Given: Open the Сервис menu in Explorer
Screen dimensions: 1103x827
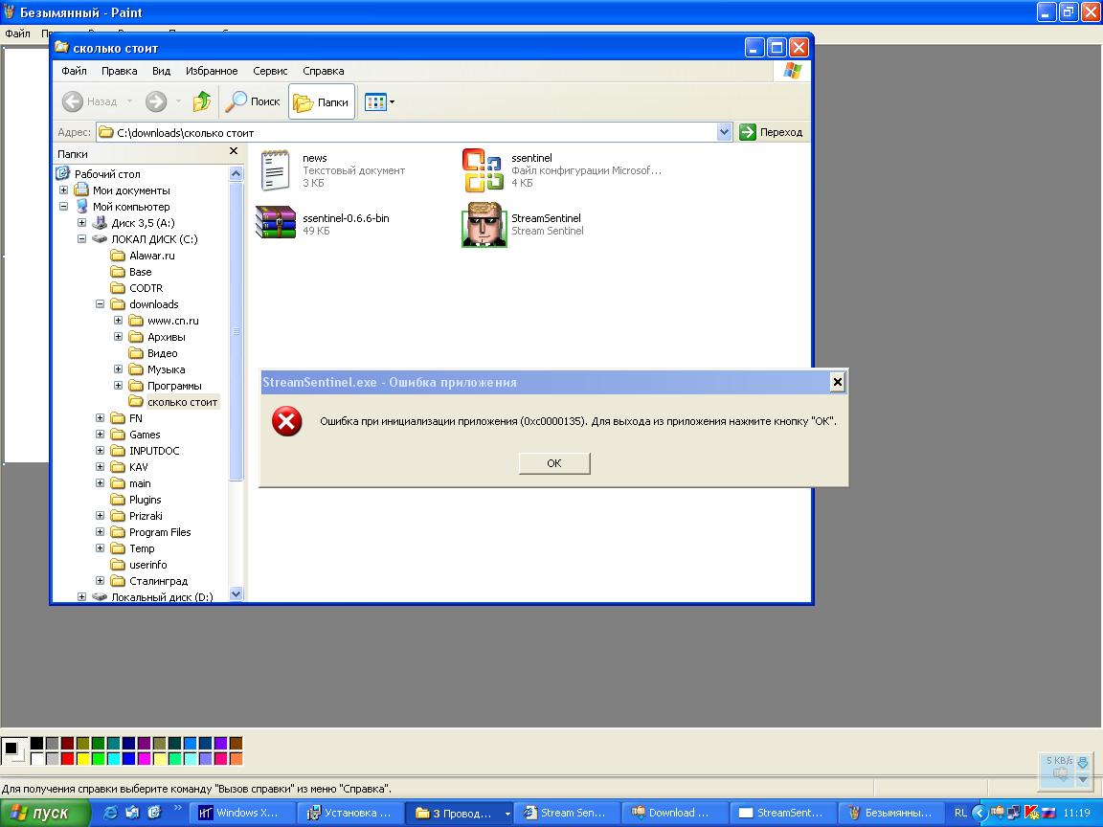Looking at the screenshot, I should tap(270, 71).
